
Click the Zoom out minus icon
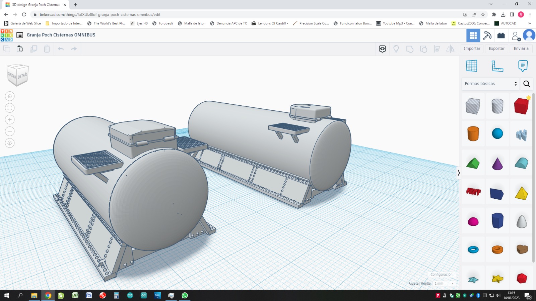[10, 131]
